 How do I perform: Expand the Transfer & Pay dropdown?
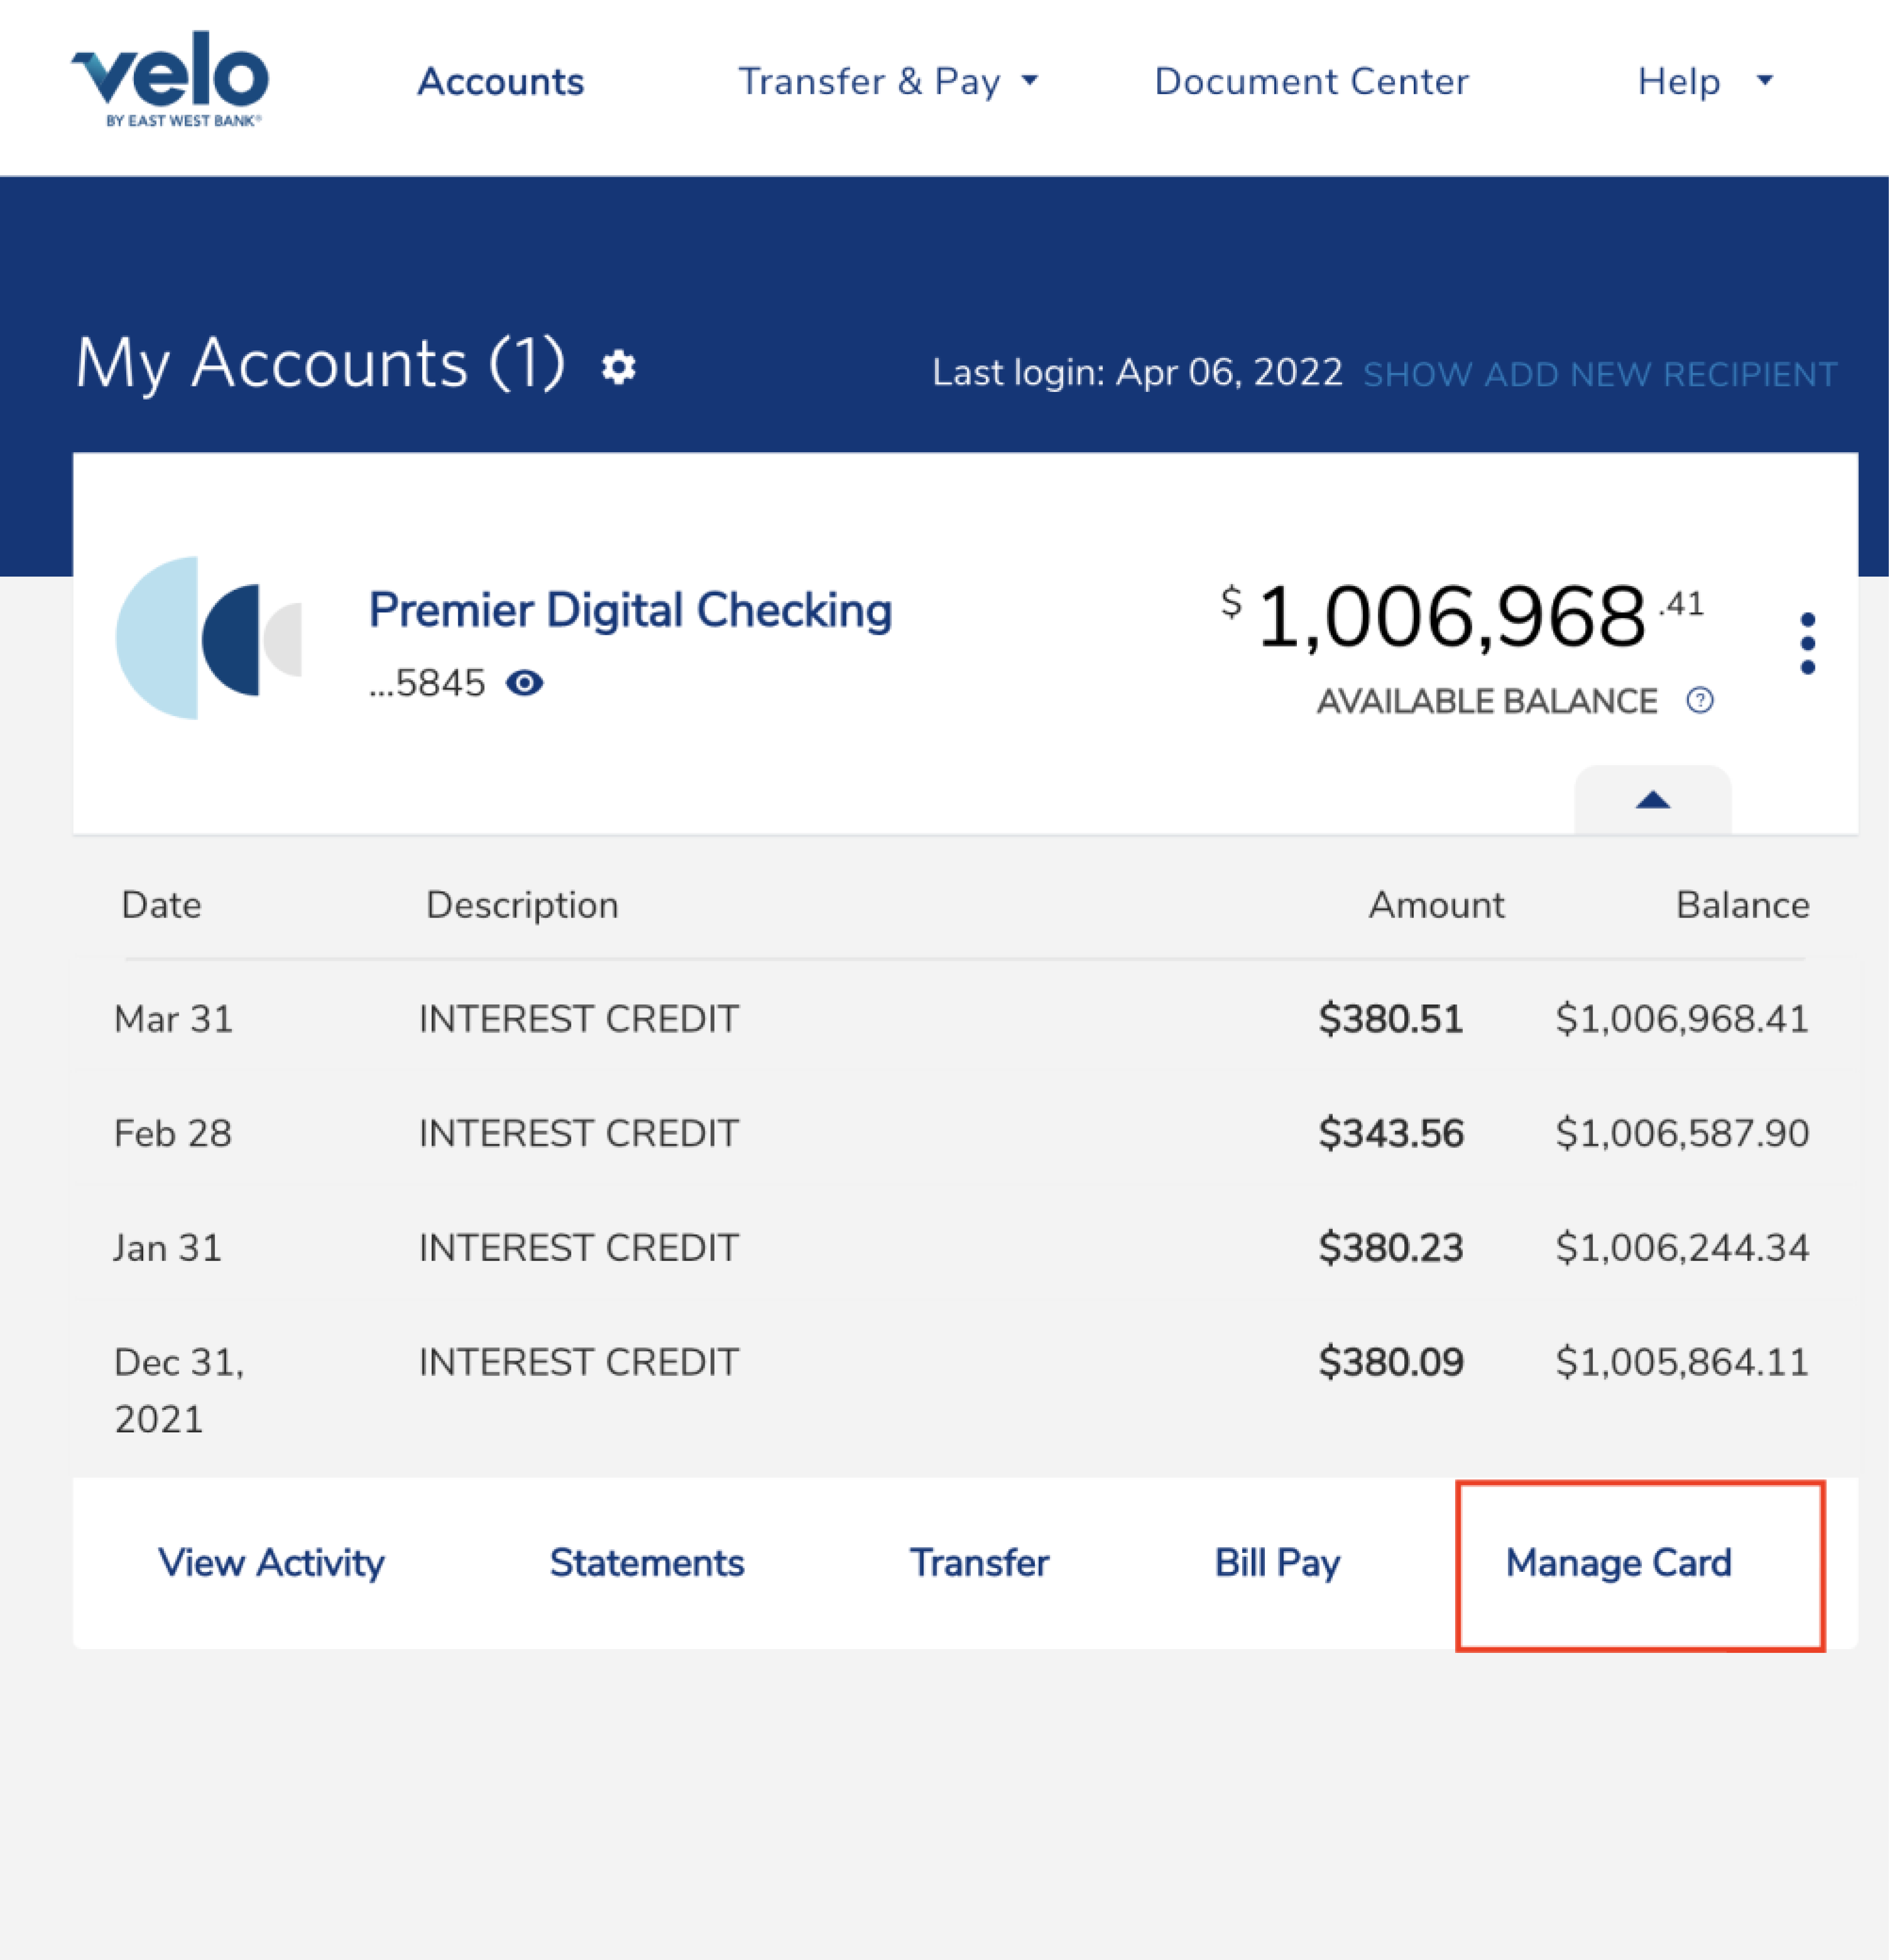[888, 82]
